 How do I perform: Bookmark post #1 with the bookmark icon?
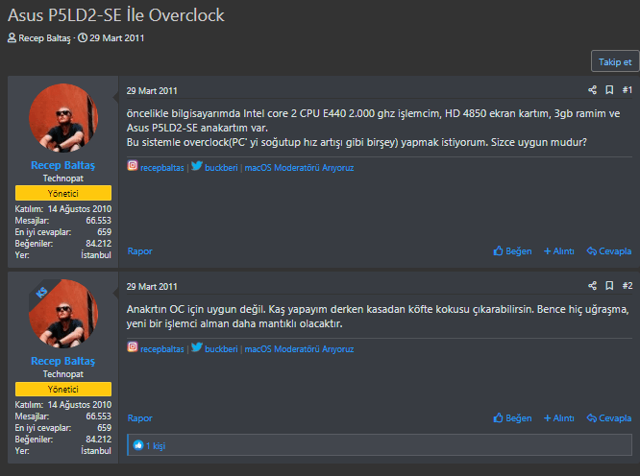coord(609,90)
